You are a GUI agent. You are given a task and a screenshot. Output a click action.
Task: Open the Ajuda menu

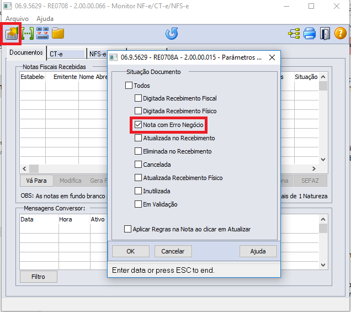(x=45, y=19)
